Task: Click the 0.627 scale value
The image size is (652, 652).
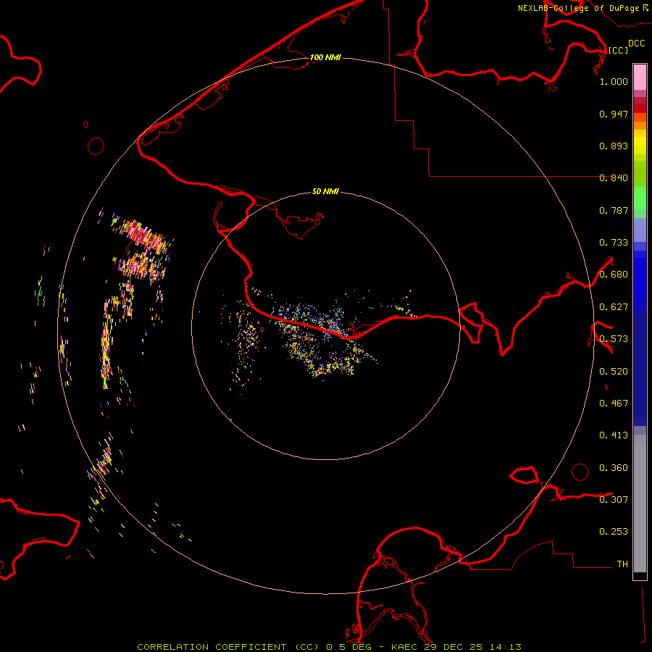Action: [614, 307]
